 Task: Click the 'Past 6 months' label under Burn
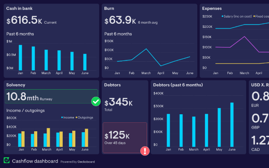118,34
